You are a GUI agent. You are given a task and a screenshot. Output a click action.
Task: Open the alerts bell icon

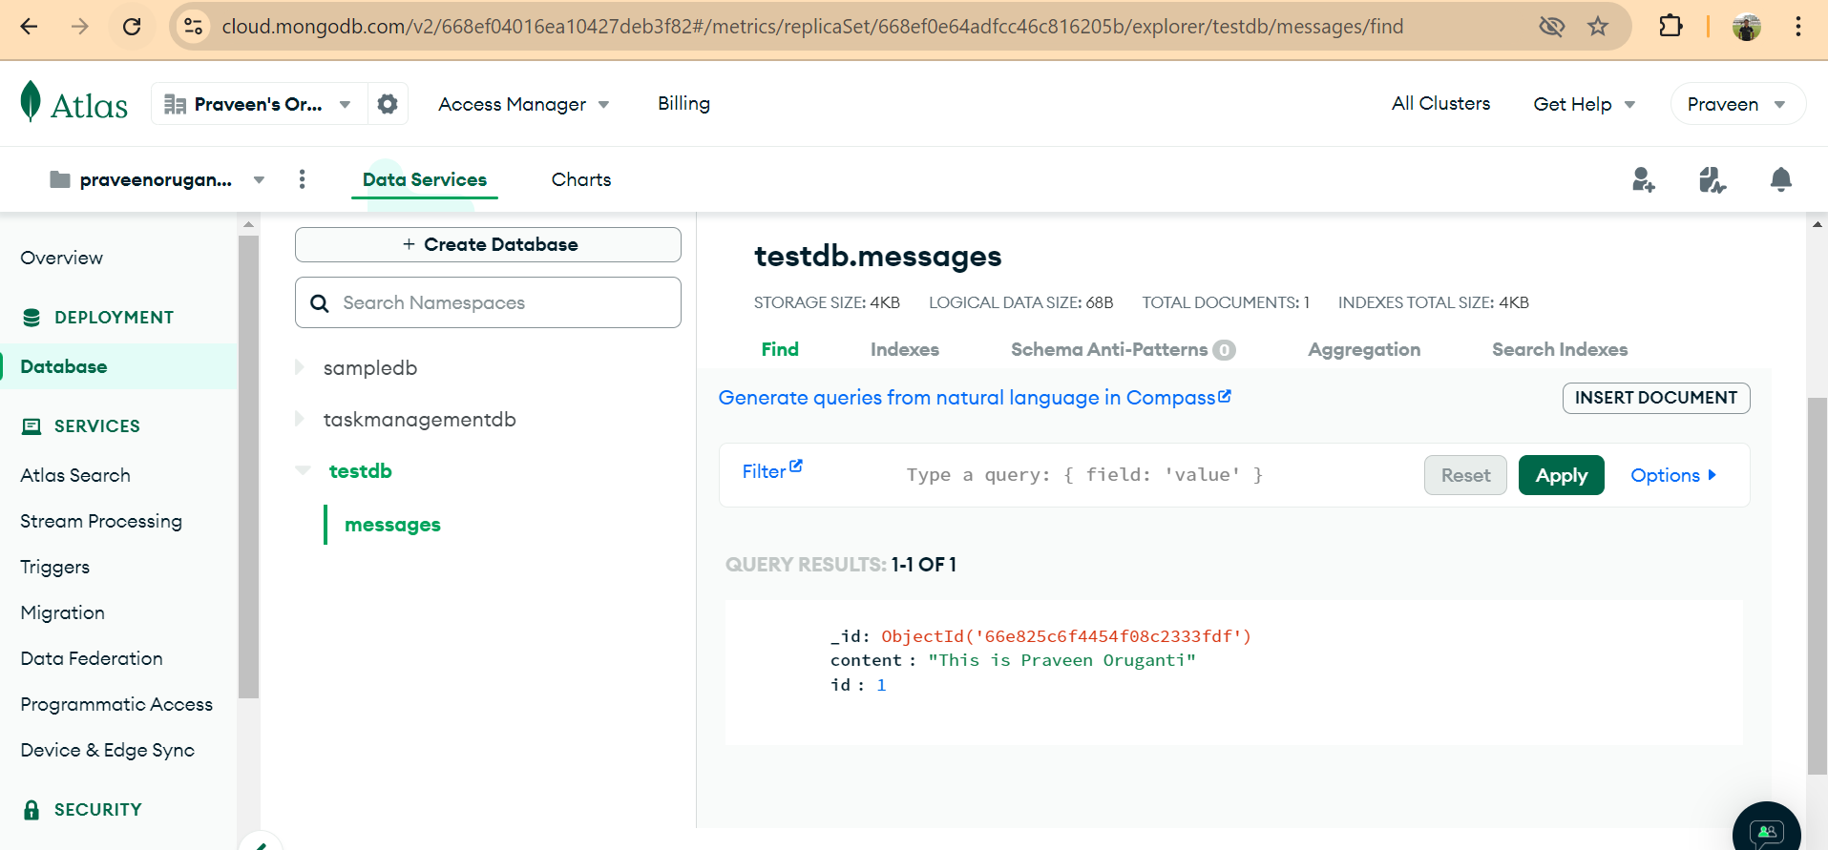(x=1780, y=179)
